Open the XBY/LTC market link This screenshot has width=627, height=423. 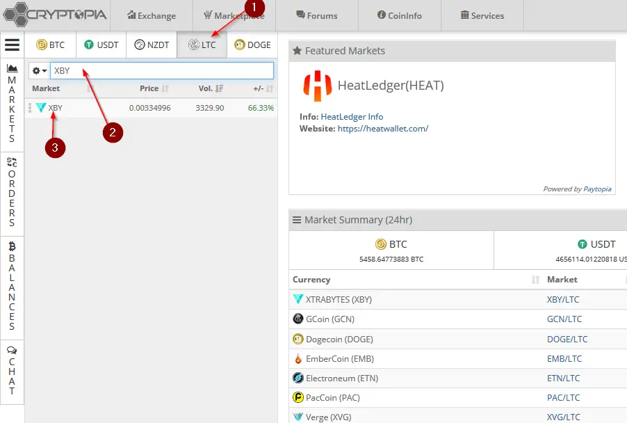562,300
